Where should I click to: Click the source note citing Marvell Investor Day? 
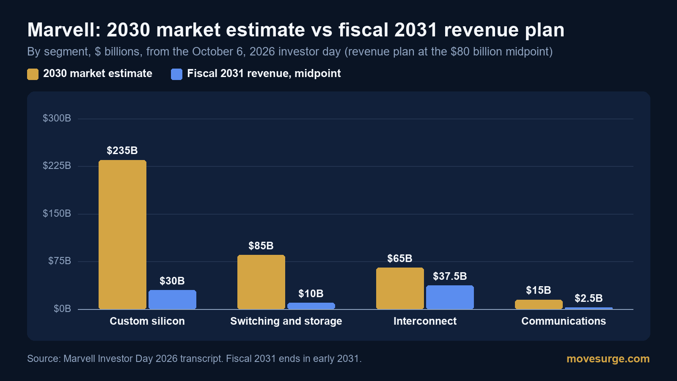point(194,359)
